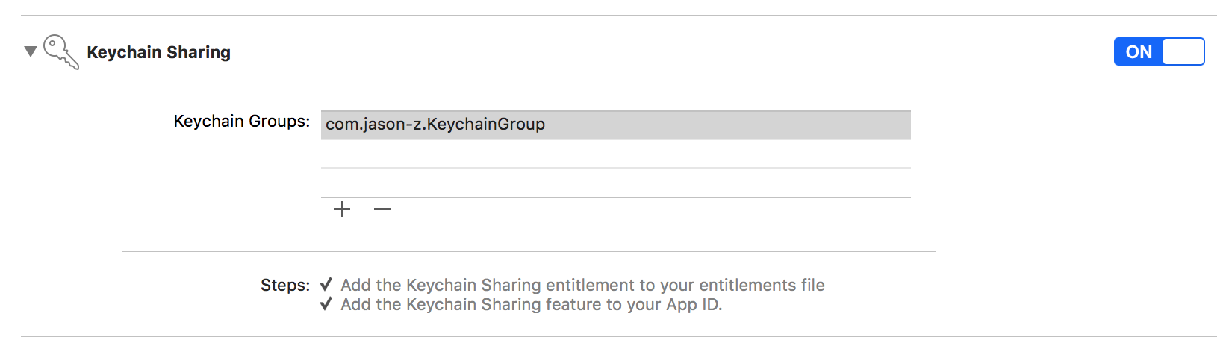Click the keychain key icon
Screen dimensions: 1229x340
pyautogui.click(x=61, y=51)
